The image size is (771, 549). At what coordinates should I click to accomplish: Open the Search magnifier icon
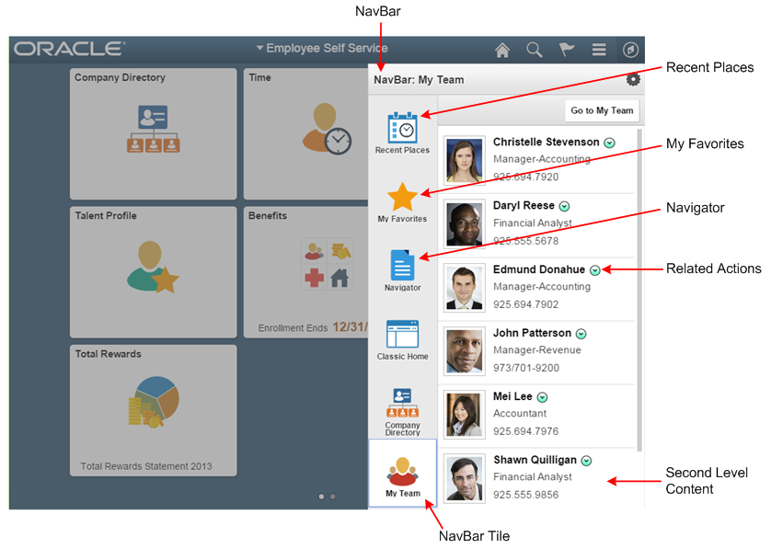pos(535,50)
